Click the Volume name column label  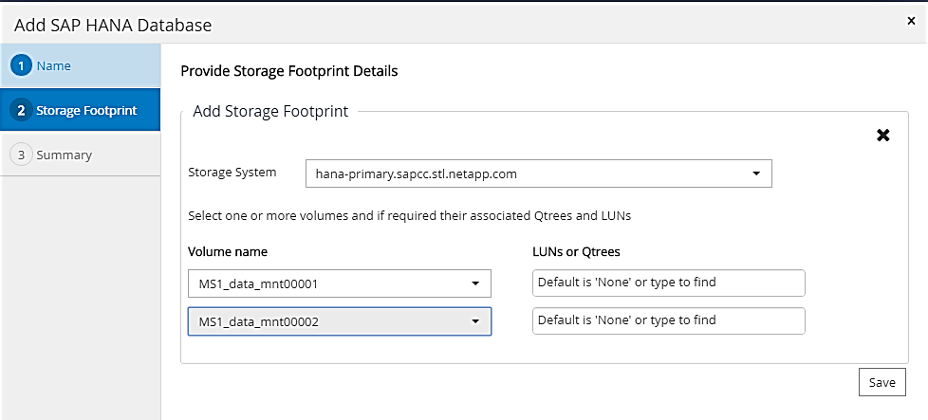tap(227, 251)
